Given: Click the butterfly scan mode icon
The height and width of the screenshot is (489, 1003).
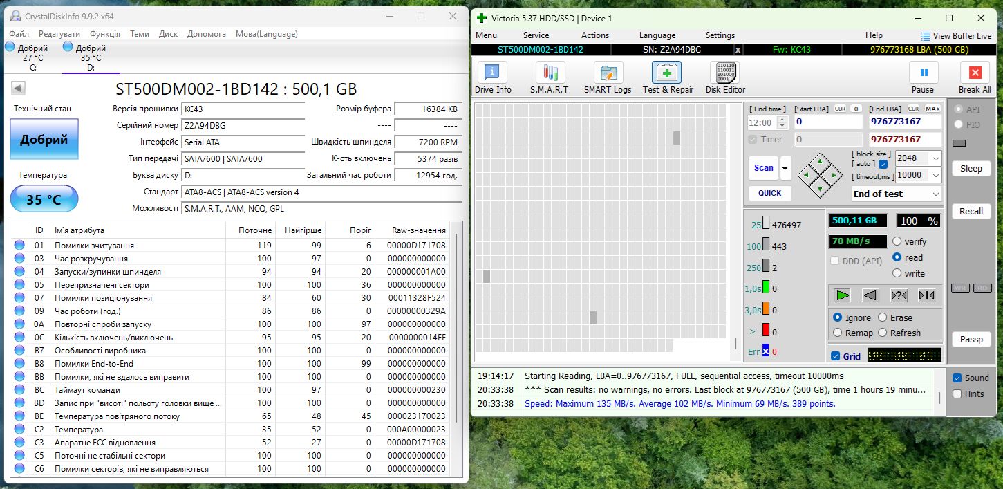Looking at the screenshot, I should tap(927, 295).
